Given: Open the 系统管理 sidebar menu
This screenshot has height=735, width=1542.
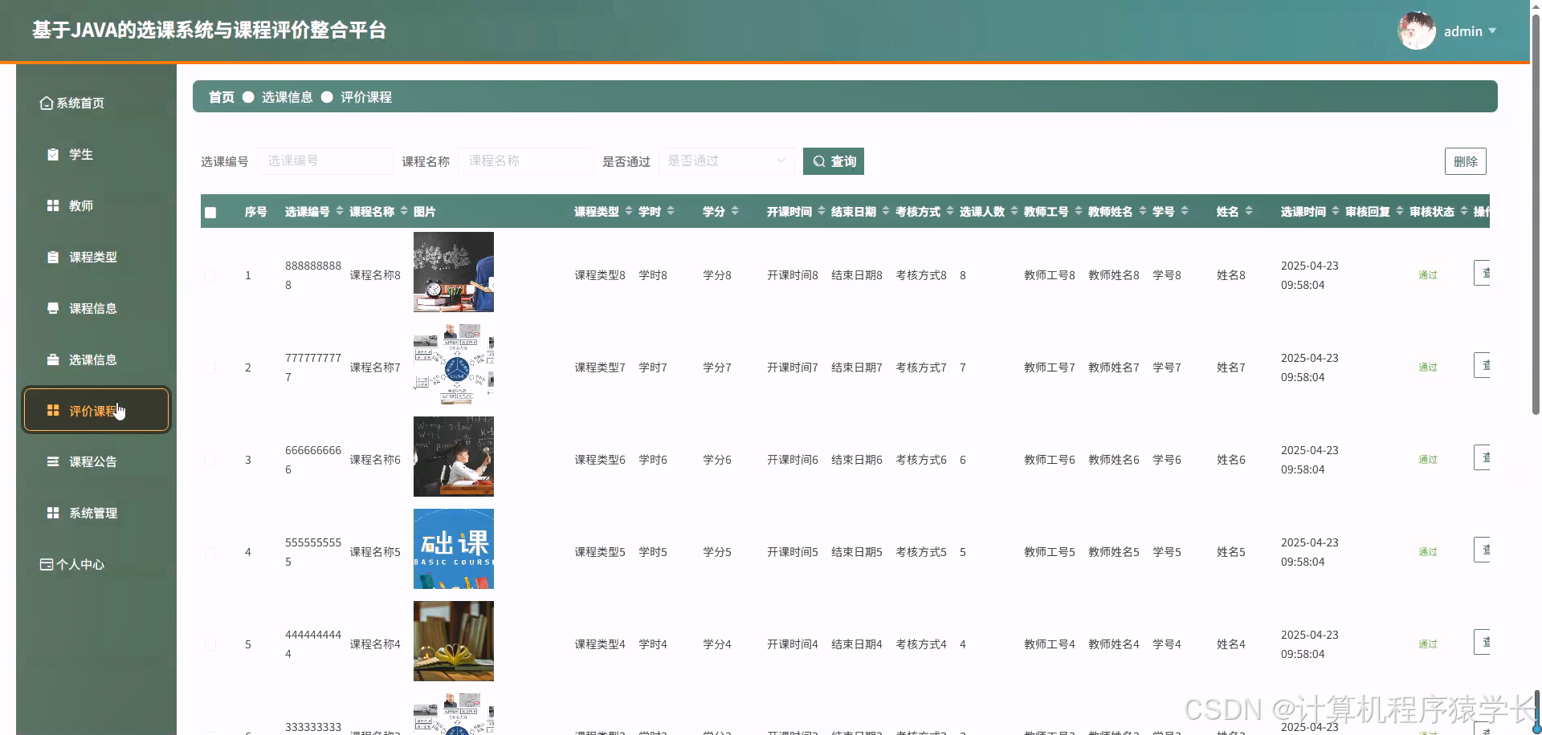Looking at the screenshot, I should pos(96,513).
